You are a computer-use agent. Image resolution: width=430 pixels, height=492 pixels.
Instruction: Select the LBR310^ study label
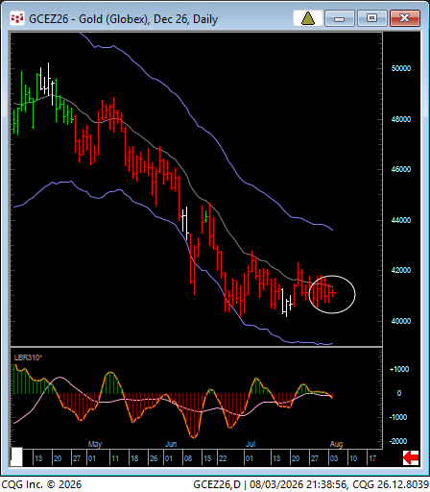[28, 357]
